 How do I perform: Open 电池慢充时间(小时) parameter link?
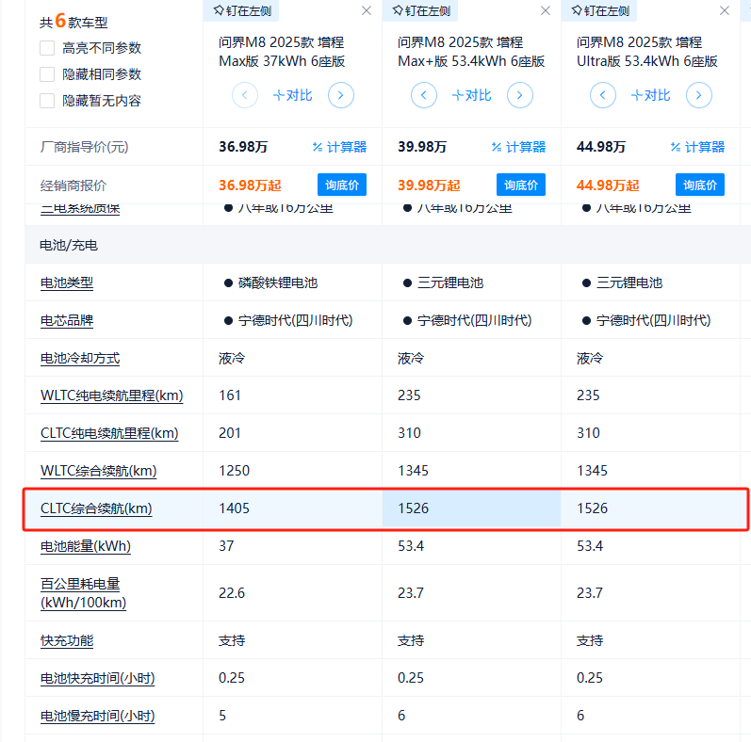(98, 716)
